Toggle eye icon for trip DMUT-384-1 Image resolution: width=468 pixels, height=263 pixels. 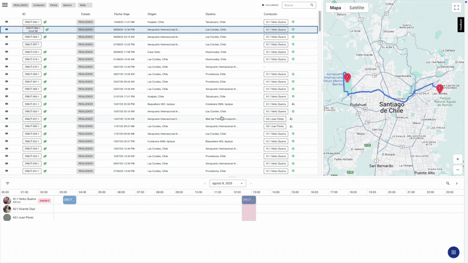pyautogui.click(x=6, y=37)
